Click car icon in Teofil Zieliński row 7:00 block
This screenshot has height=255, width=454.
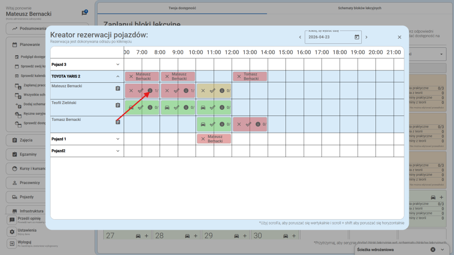131,107
